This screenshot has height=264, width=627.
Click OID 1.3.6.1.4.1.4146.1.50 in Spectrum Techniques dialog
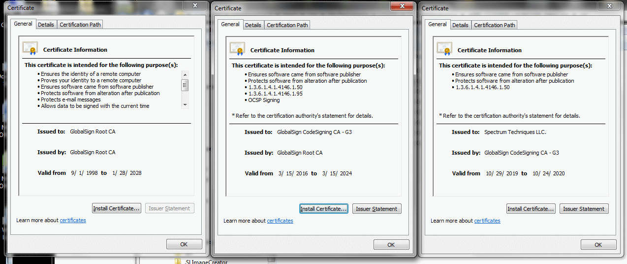point(482,87)
